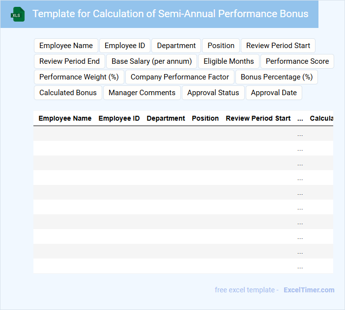The width and height of the screenshot is (345, 310).
Task: Open the ExcelTimer.com link
Action: [309, 290]
